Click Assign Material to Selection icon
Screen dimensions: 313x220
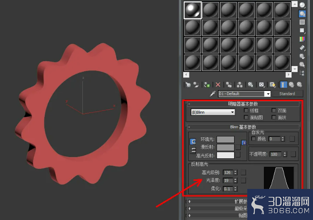click(x=207, y=84)
